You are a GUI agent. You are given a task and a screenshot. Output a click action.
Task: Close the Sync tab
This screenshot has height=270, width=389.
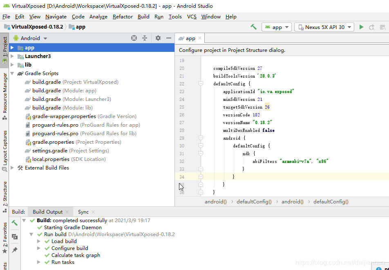93,212
